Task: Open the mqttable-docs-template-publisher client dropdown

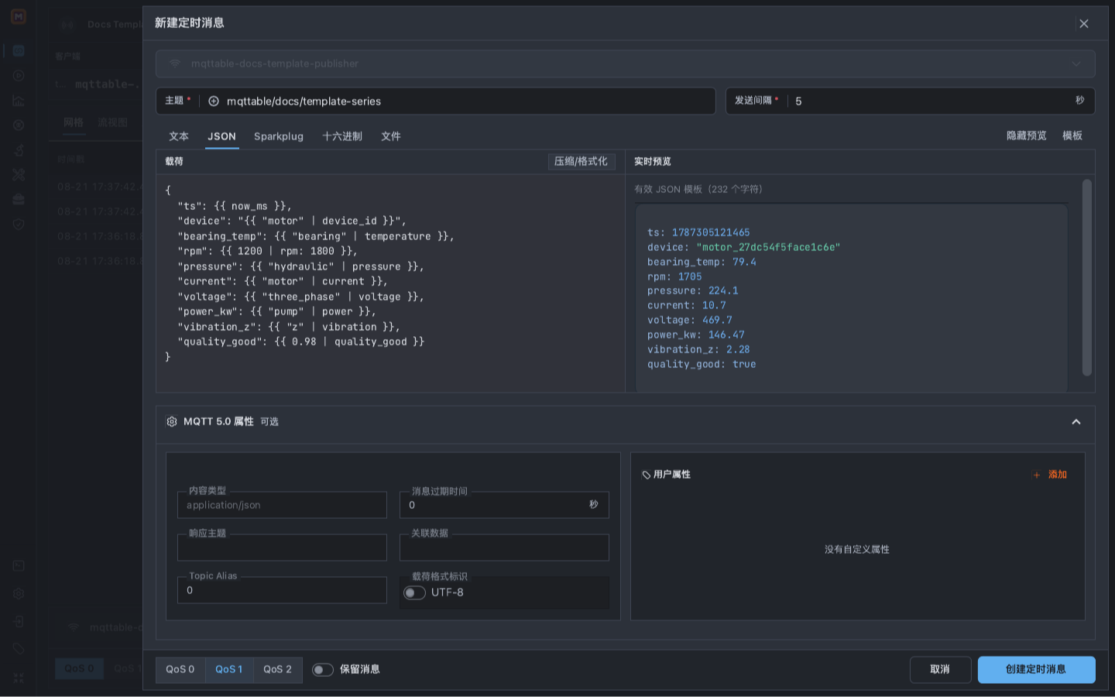Action: point(625,64)
